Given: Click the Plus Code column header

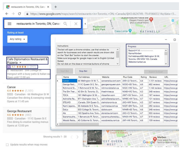Looking at the screenshot, I should [x=131, y=77].
